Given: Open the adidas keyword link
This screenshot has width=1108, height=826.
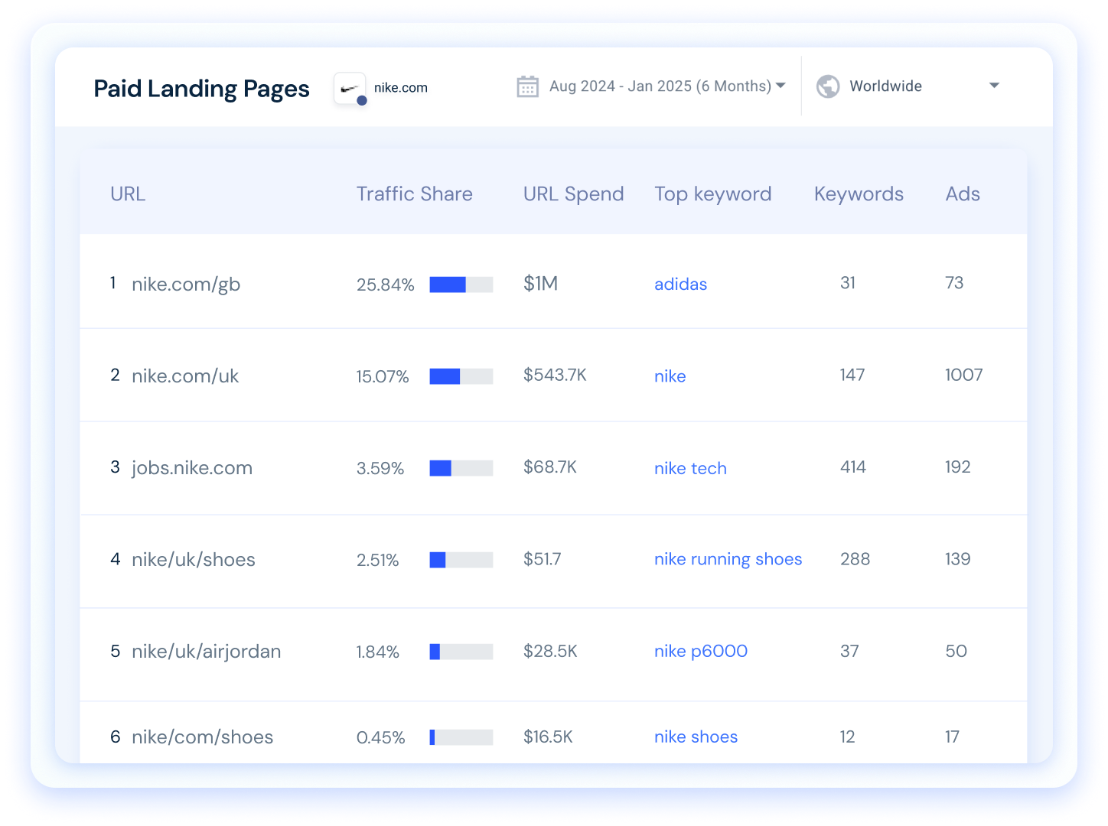Looking at the screenshot, I should point(680,285).
